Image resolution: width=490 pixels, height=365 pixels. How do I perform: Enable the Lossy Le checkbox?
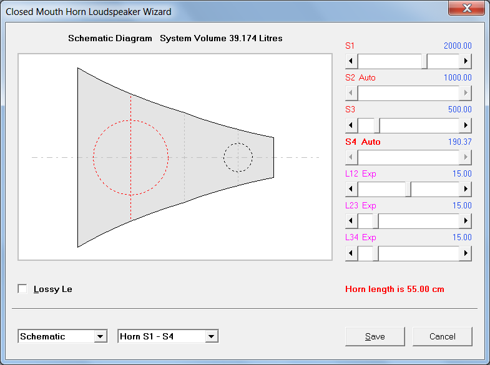(22, 289)
